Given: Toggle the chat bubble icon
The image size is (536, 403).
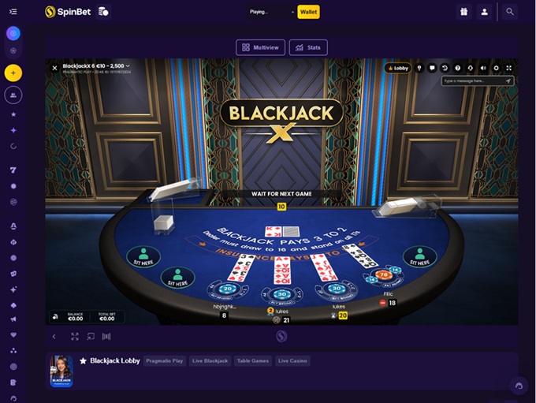Looking at the screenshot, I should coord(432,68).
